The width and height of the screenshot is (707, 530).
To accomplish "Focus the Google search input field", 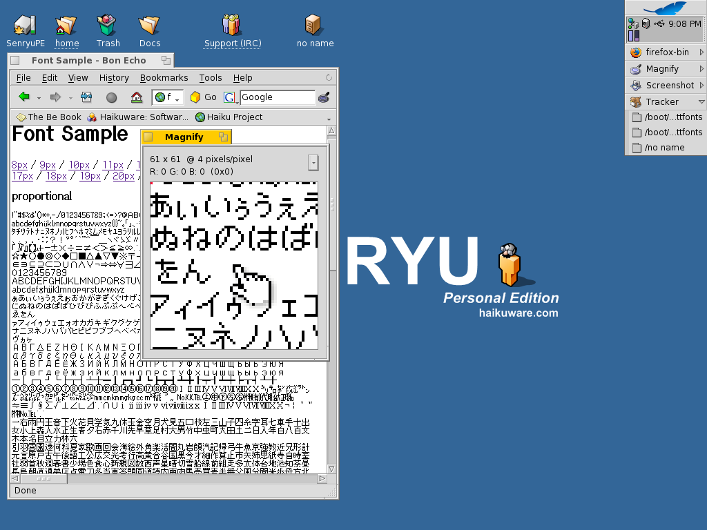I will [x=276, y=97].
